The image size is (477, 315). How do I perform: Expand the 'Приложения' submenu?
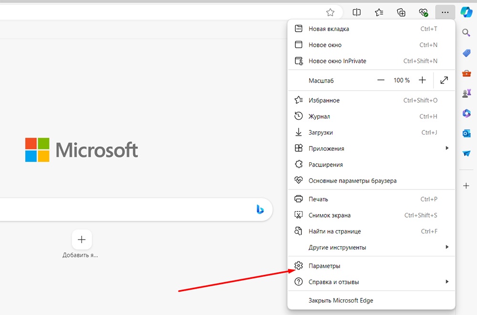coord(371,148)
